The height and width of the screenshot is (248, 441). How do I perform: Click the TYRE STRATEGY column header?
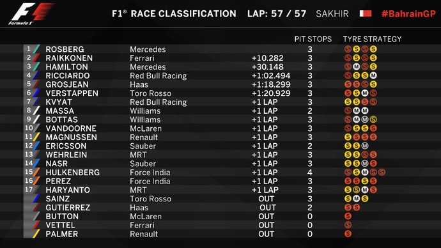(372, 39)
